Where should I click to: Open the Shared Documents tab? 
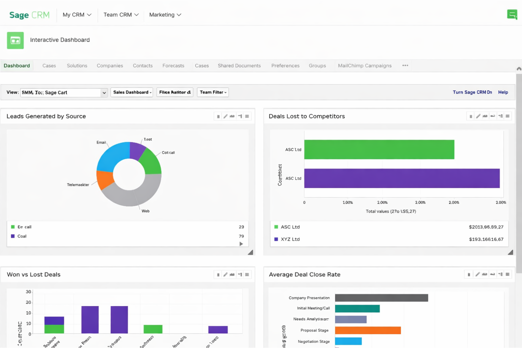239,66
